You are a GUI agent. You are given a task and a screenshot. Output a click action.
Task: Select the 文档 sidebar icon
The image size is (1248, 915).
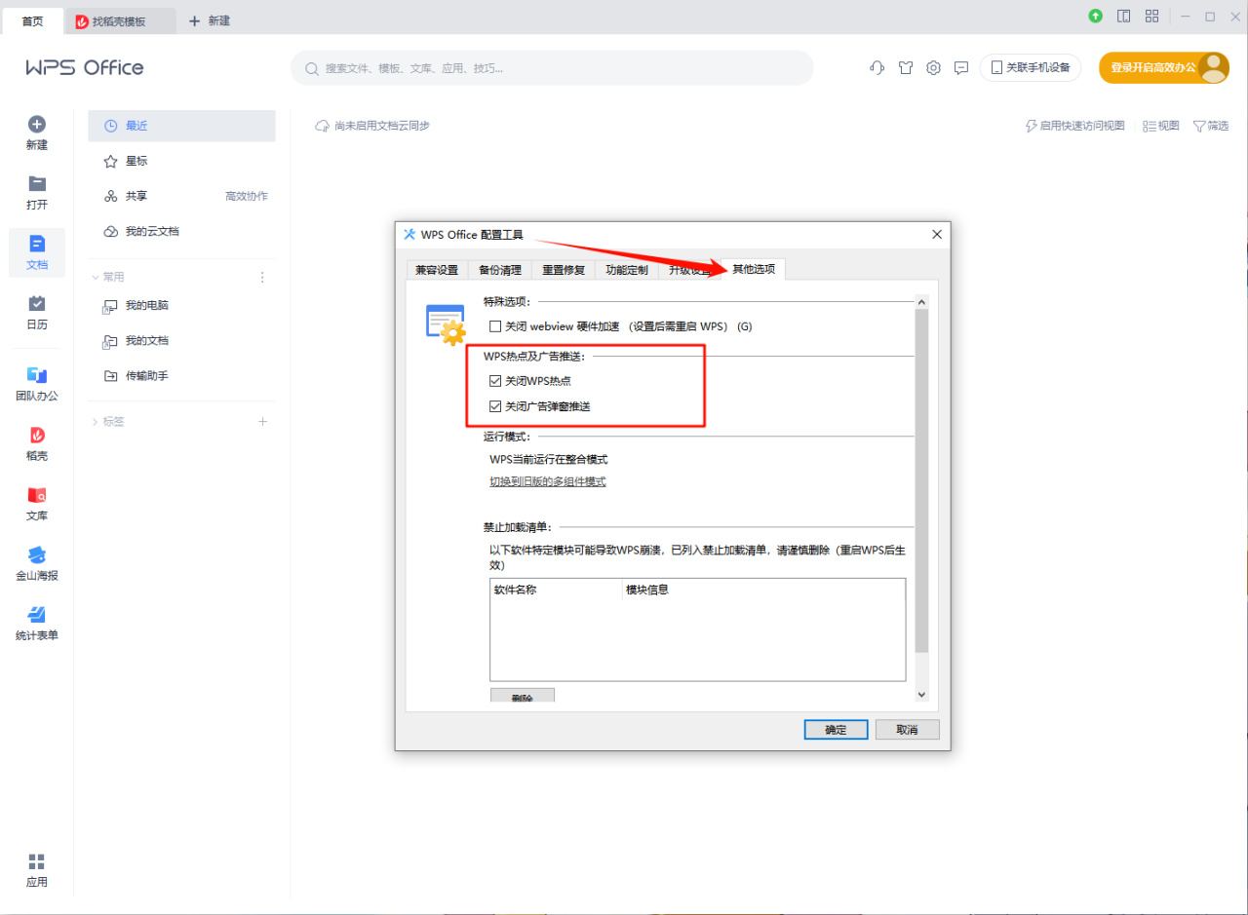point(37,253)
